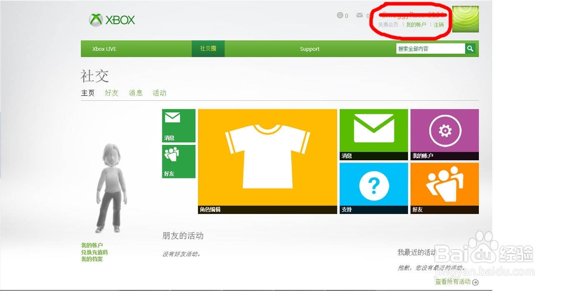Click the search magnifier button

point(470,48)
